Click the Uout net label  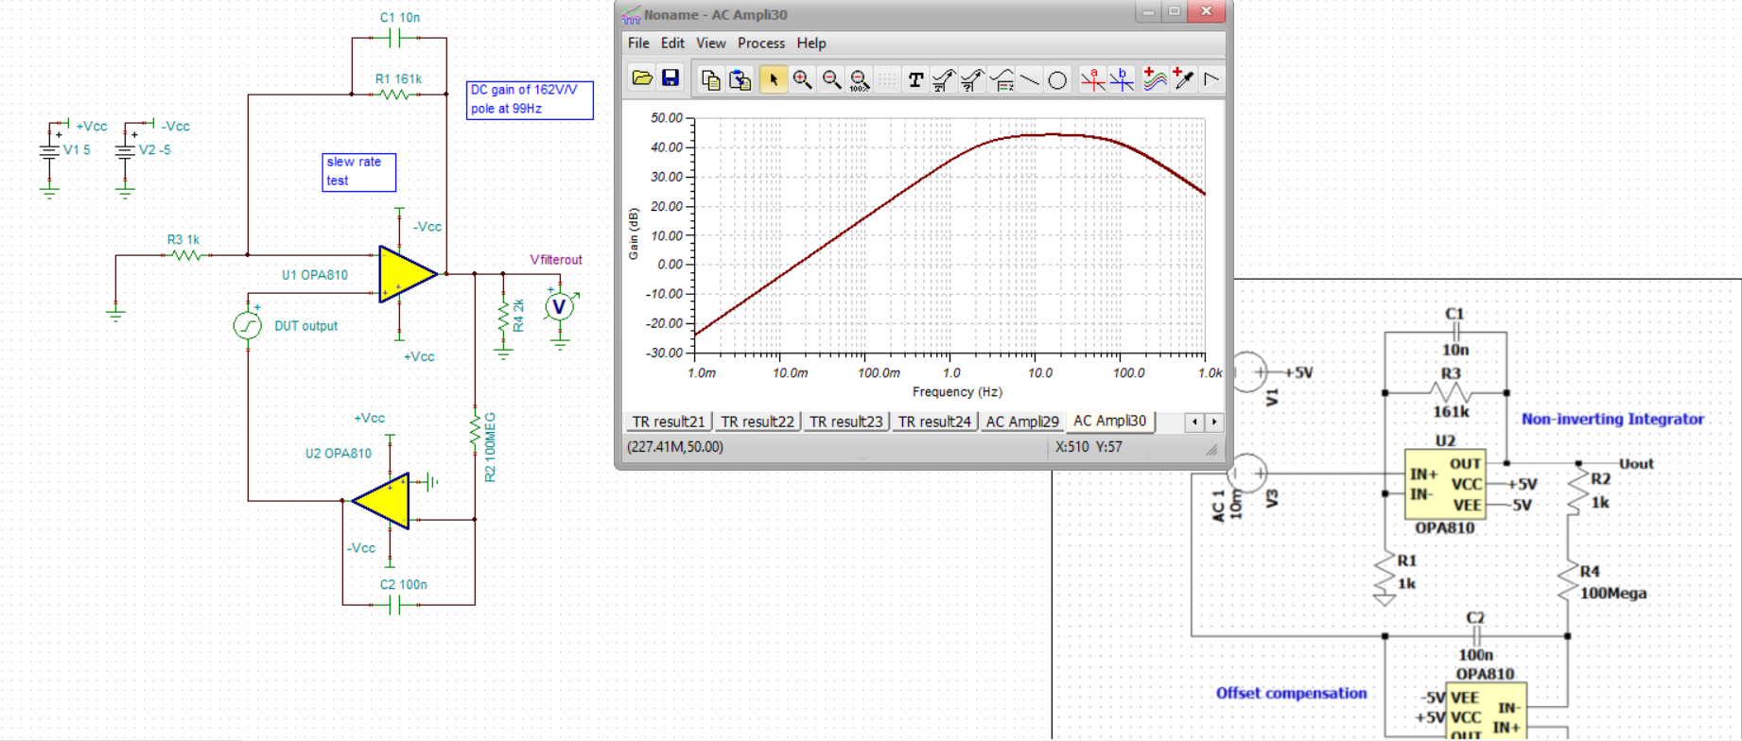[x=1636, y=463]
